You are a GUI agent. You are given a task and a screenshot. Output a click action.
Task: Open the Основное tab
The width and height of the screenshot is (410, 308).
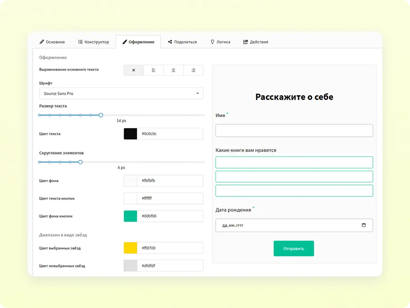pyautogui.click(x=52, y=42)
